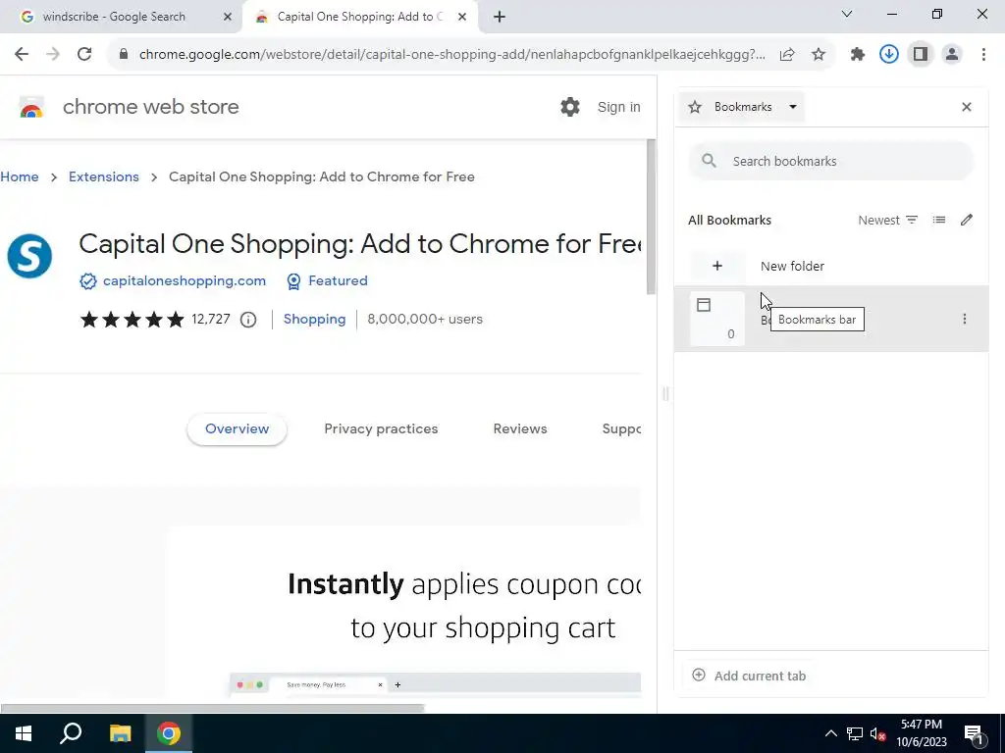
Task: Close the Capital One Shopping tab
Action: 462,17
